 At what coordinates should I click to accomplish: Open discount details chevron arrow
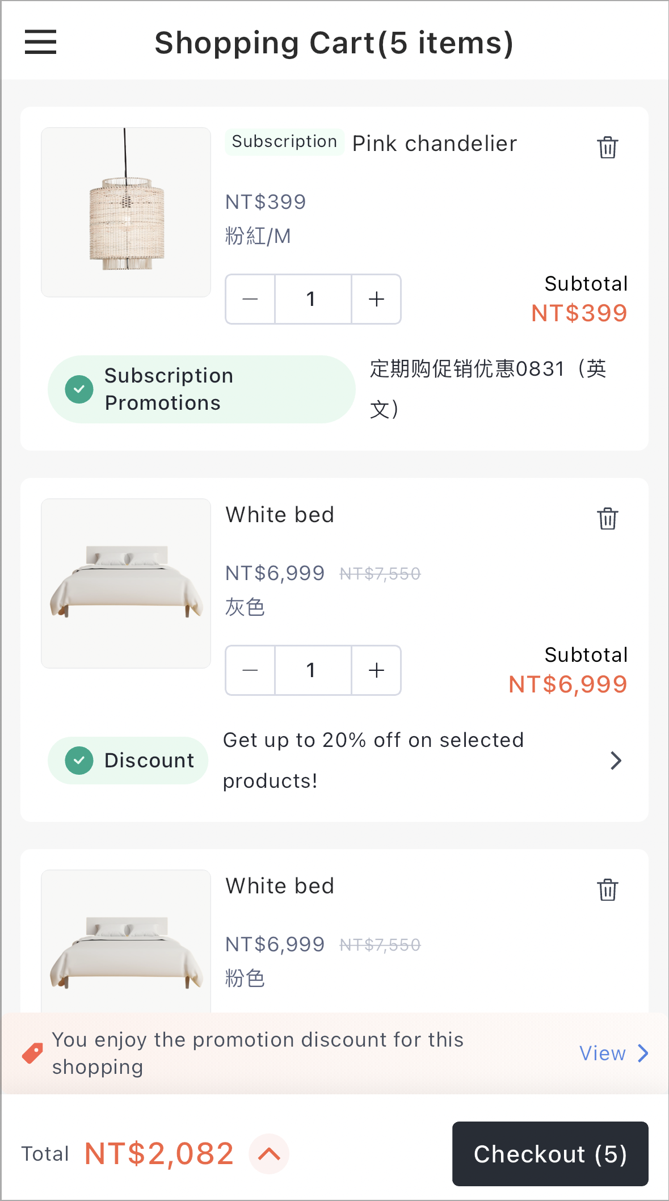coord(616,761)
